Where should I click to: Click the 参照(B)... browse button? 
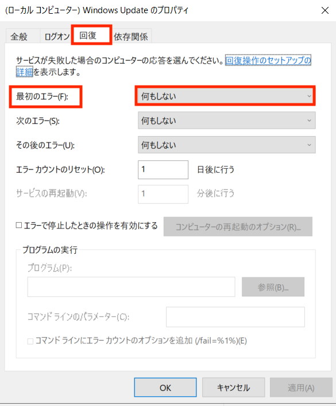(273, 287)
